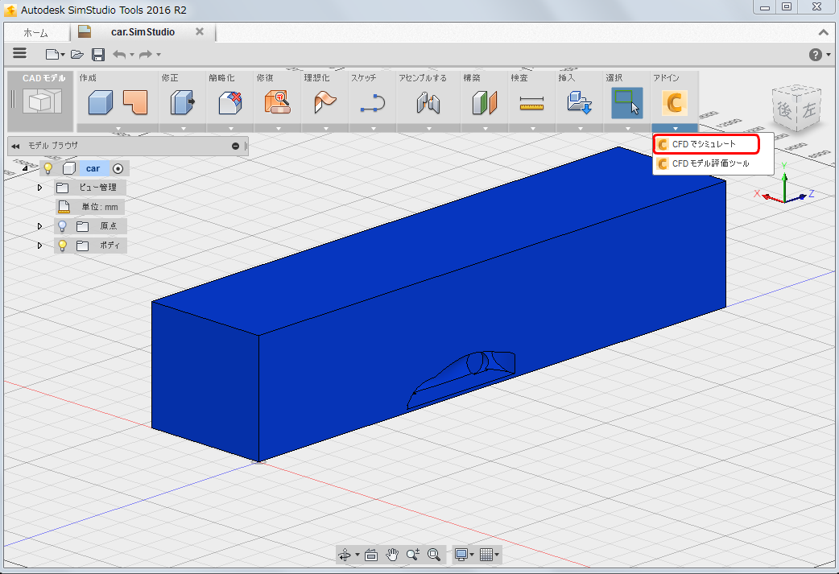Screen dimensions: 839x574
Task: Click the スケッチ sketch line icon
Action: 373,102
